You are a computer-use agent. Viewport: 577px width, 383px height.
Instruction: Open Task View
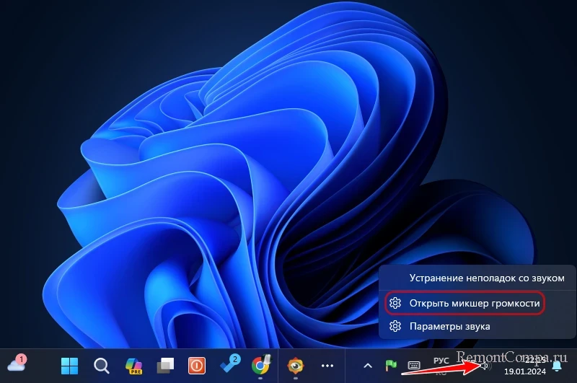(166, 366)
